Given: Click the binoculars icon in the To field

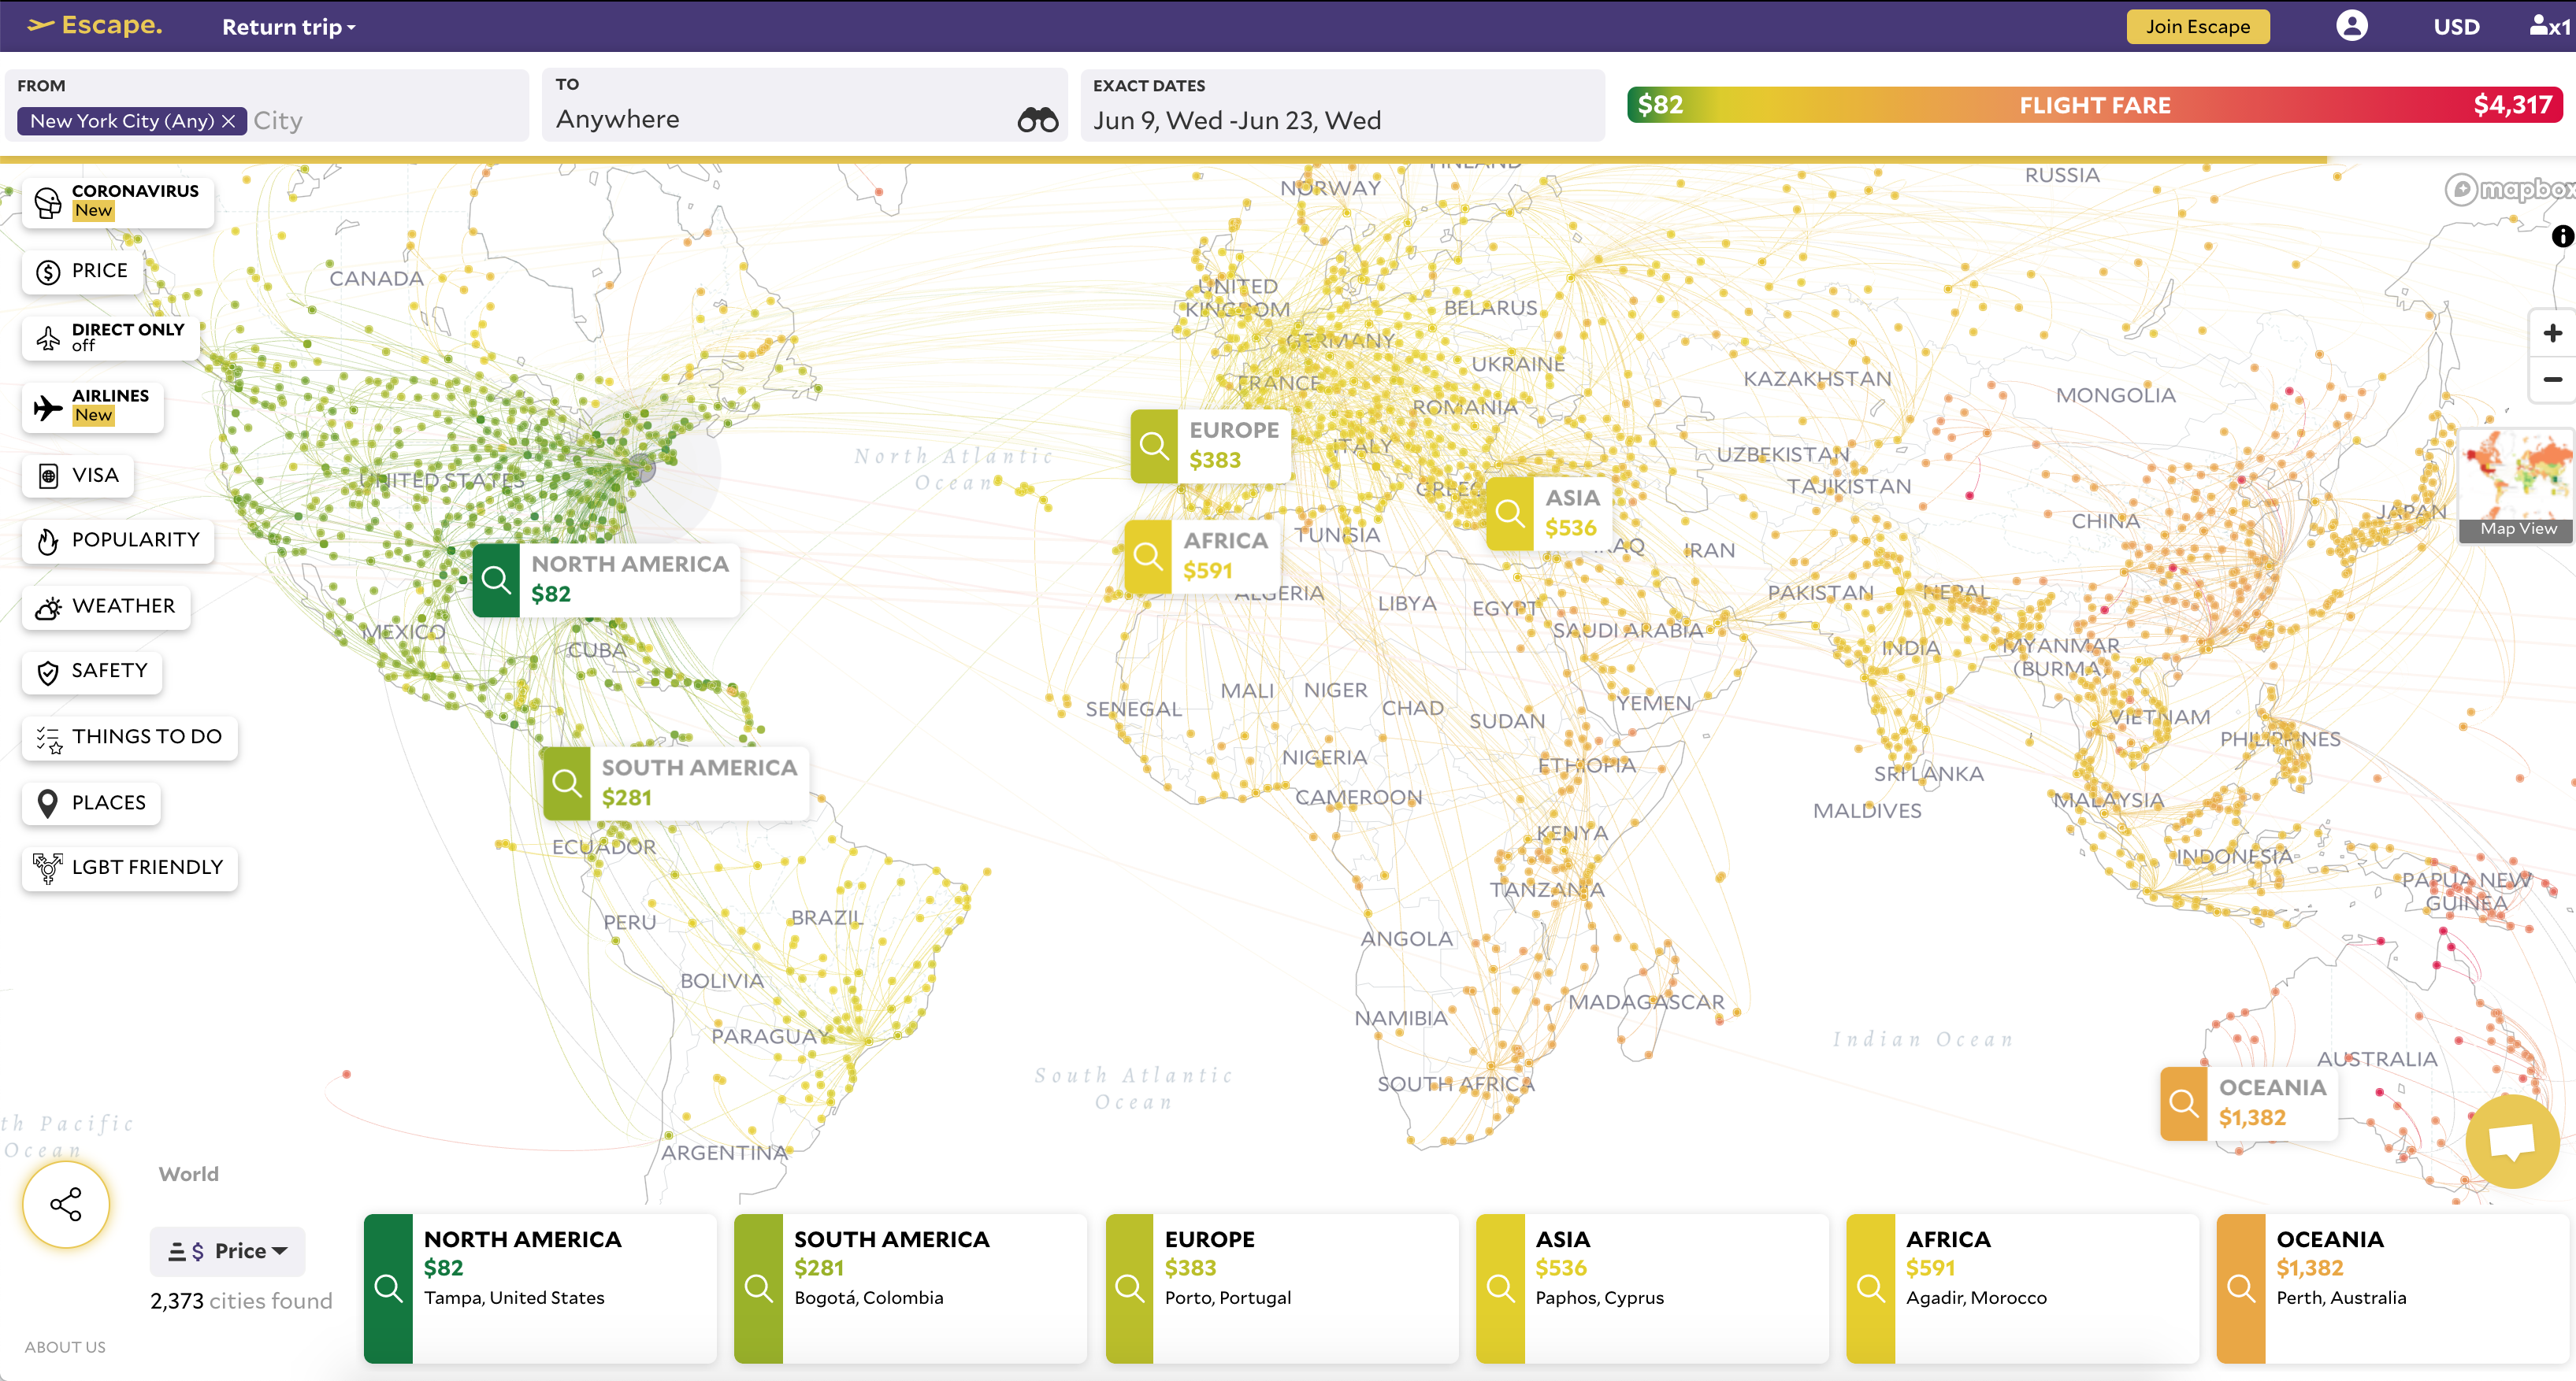Looking at the screenshot, I should pyautogui.click(x=1037, y=120).
